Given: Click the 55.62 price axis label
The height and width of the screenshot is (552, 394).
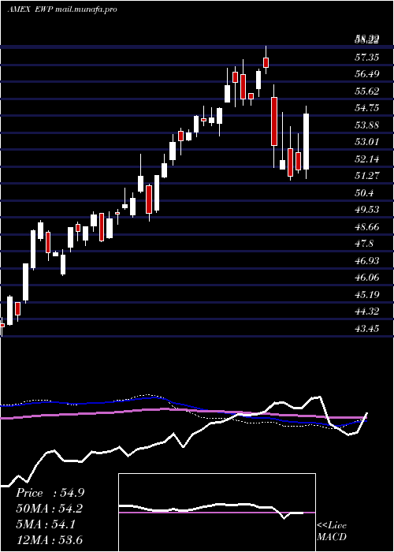Looking at the screenshot, I should 367,91.
